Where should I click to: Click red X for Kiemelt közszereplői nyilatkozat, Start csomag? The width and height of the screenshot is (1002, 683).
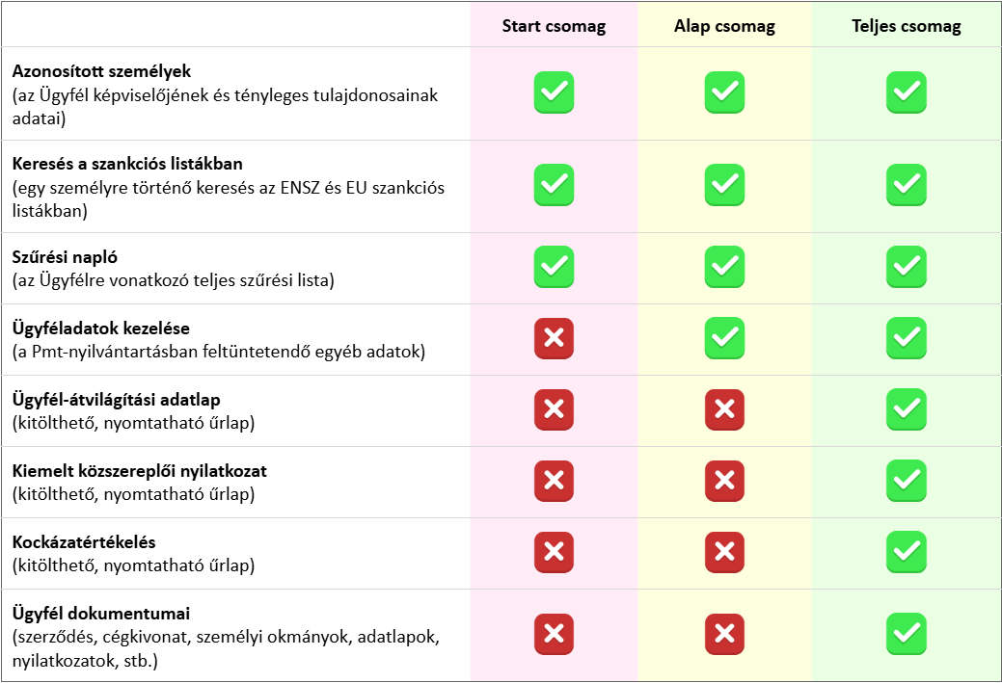(x=554, y=482)
